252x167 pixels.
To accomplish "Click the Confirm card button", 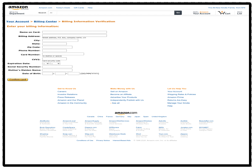I will tap(18, 79).
